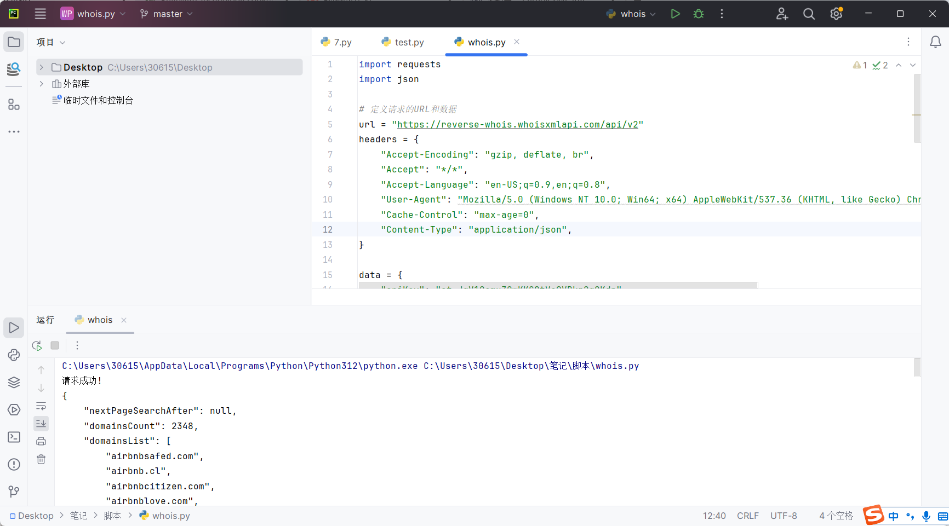Run the whois configuration
The height and width of the screenshot is (526, 949).
(675, 14)
